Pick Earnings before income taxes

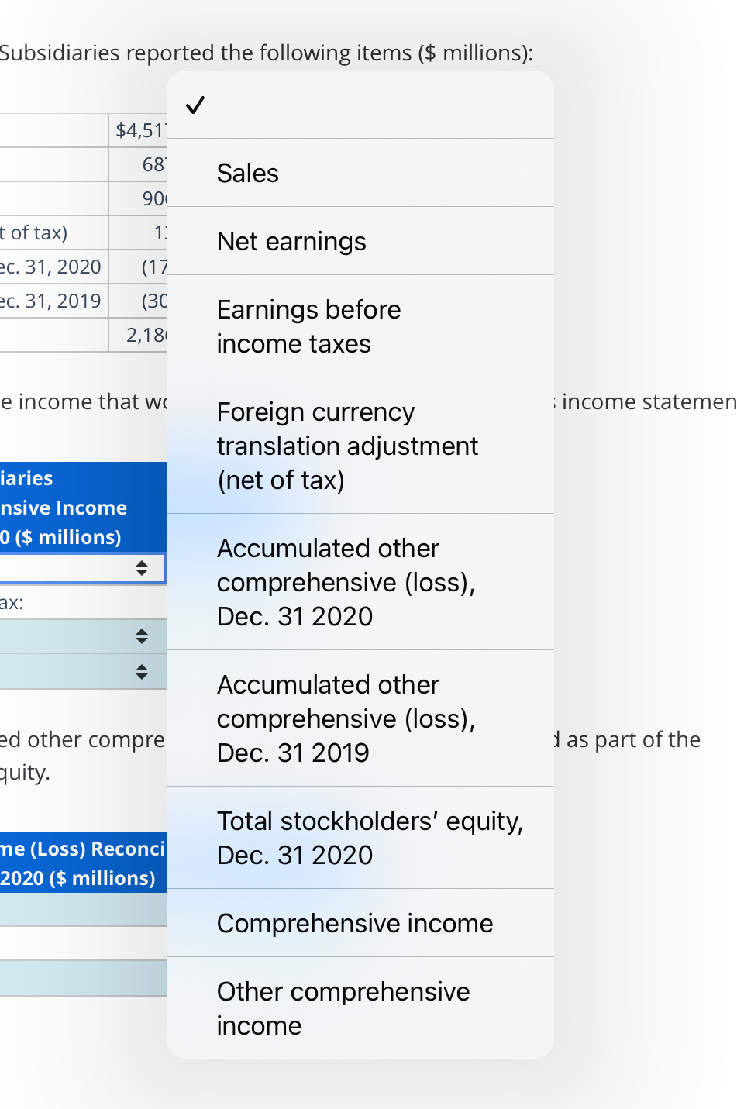pos(308,326)
